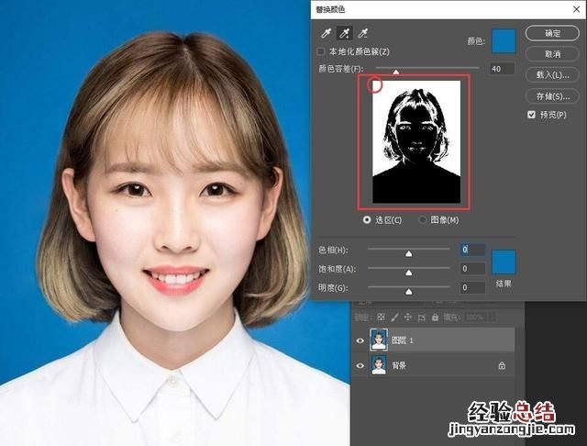Open the 颜色 sample swatch
The width and height of the screenshot is (587, 446).
click(504, 40)
